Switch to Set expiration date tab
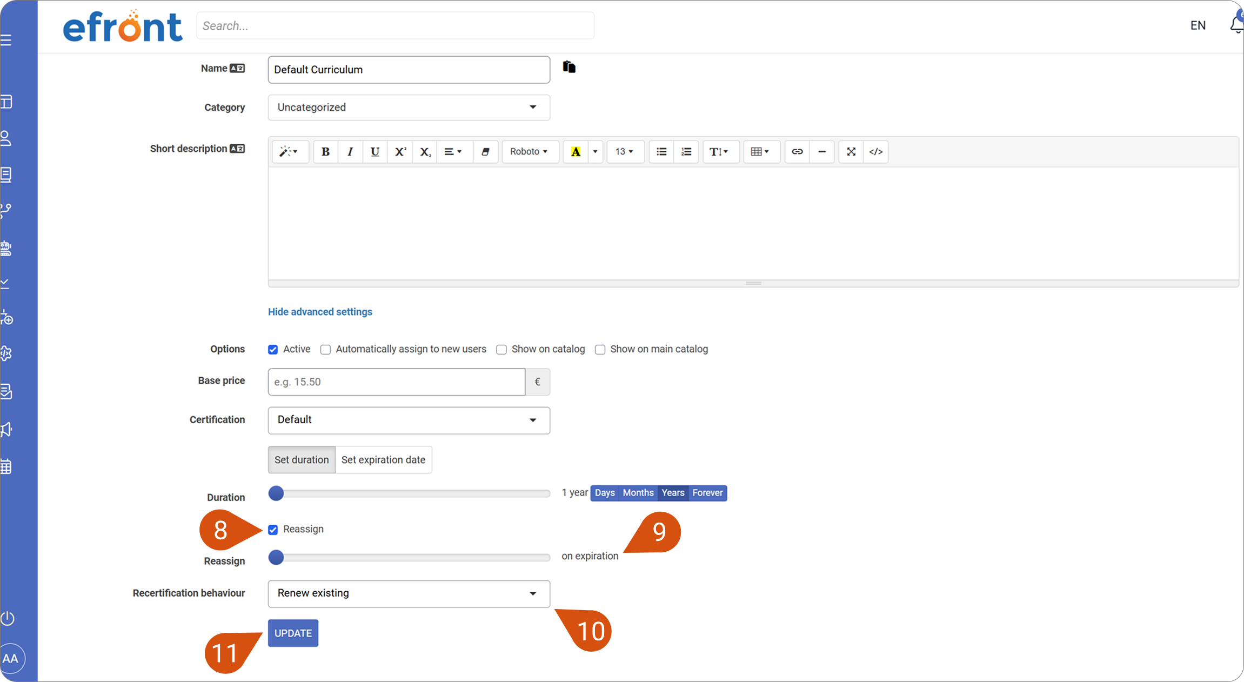 coord(383,460)
